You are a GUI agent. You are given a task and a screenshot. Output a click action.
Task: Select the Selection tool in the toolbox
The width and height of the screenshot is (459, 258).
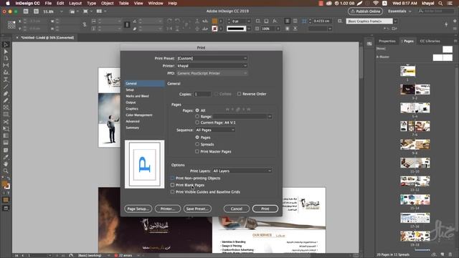6,44
